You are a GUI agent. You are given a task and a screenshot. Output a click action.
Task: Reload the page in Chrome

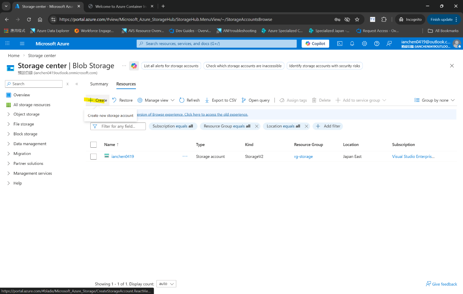click(x=29, y=20)
